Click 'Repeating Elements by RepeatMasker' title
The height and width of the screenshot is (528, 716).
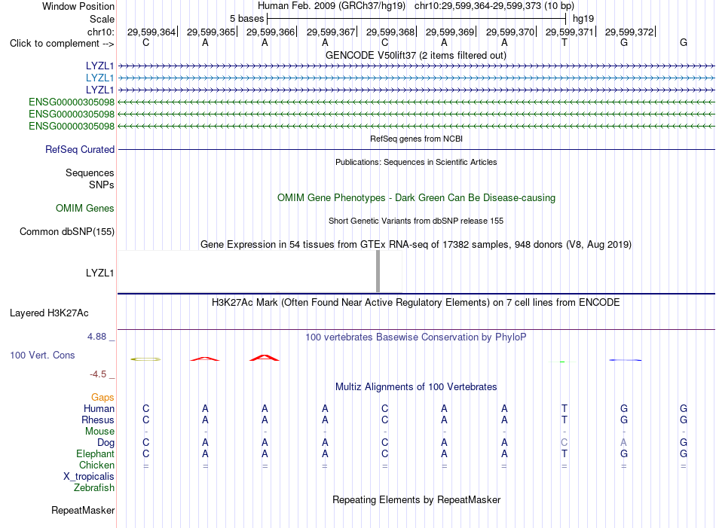click(x=416, y=499)
